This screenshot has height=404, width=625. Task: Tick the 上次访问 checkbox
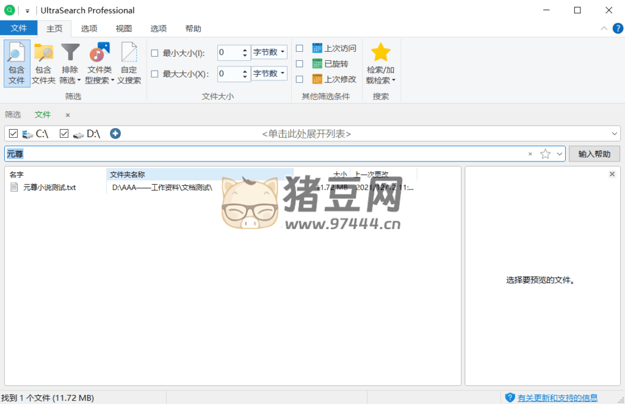pos(299,48)
